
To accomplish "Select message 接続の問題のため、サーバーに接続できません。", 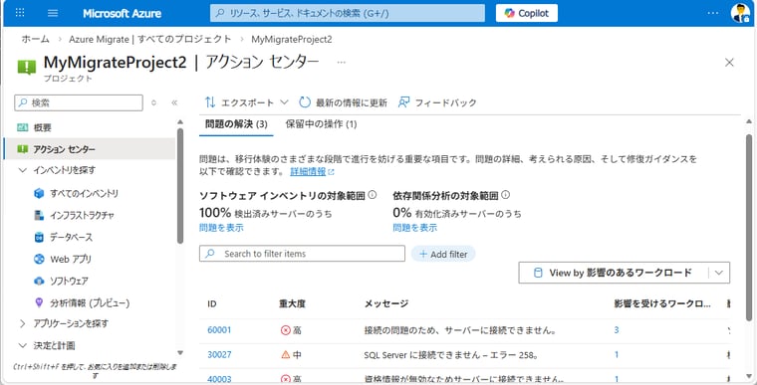I will pyautogui.click(x=461, y=330).
